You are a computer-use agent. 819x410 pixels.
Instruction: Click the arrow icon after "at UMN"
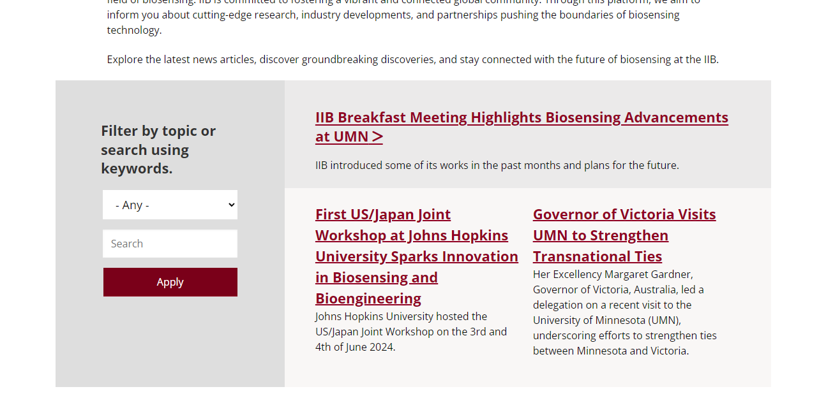377,136
